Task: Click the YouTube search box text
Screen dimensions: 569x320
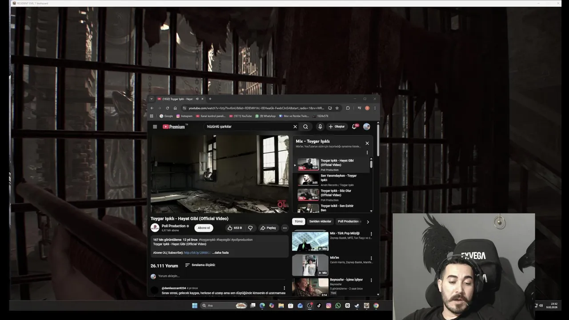Action: pos(219,127)
